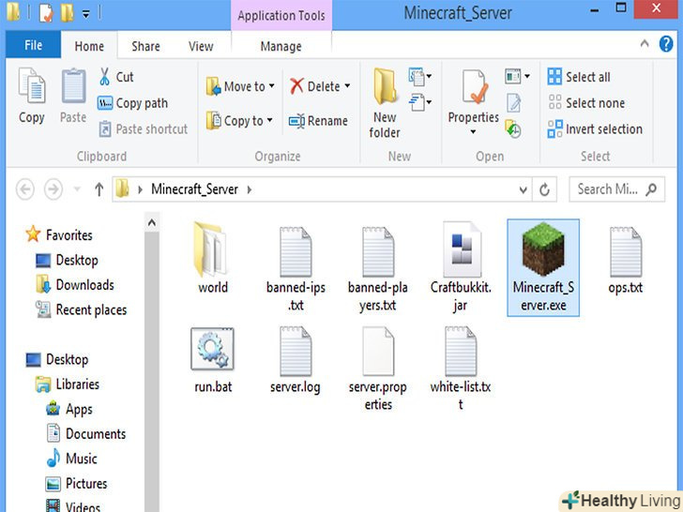Select the server.properties file
The height and width of the screenshot is (512, 683).
[x=378, y=369]
